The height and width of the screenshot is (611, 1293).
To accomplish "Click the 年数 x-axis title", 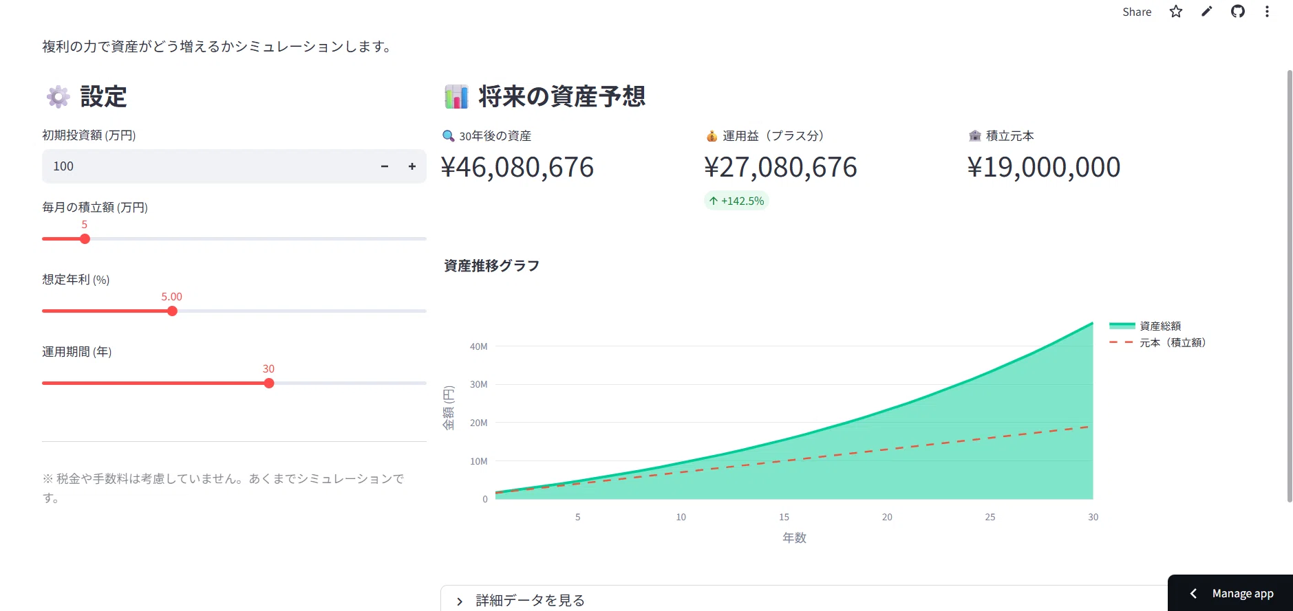I will pyautogui.click(x=794, y=537).
